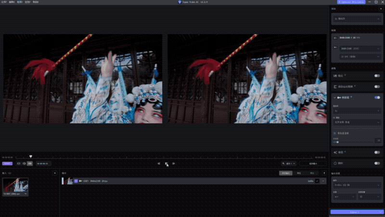Pause playback with the center transport button
Screen dimensions: 385x217
(x=166, y=164)
